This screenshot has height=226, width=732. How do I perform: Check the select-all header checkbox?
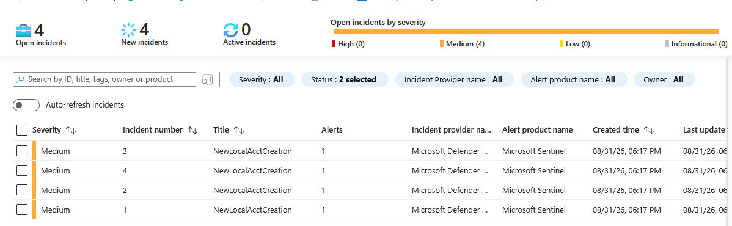tap(22, 130)
